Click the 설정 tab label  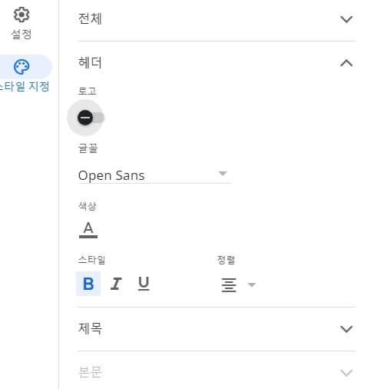[x=22, y=34]
